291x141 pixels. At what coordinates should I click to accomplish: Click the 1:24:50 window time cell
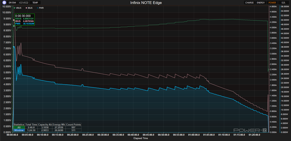tap(31, 130)
